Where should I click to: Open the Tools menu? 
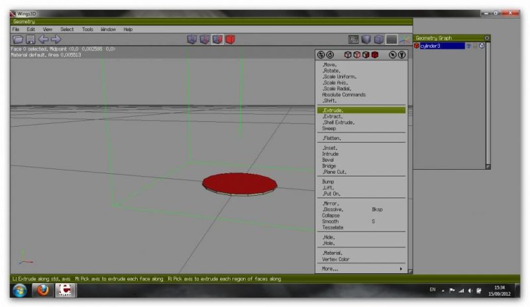pyautogui.click(x=87, y=29)
